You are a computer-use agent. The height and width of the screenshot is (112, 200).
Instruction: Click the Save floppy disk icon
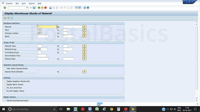coord(34,8)
